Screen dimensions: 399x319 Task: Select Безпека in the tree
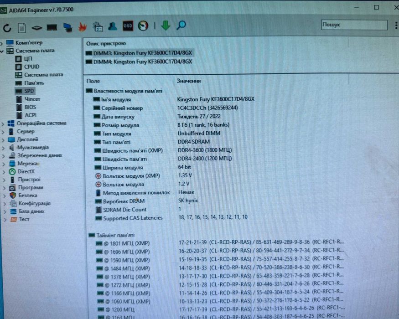[x=23, y=196]
